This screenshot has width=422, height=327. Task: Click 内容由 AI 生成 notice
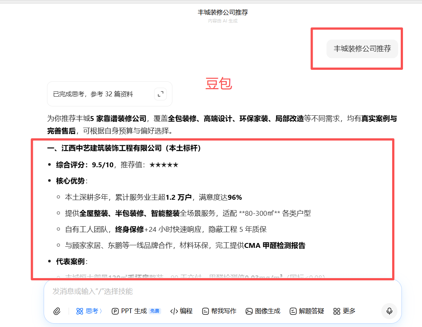pos(223,21)
